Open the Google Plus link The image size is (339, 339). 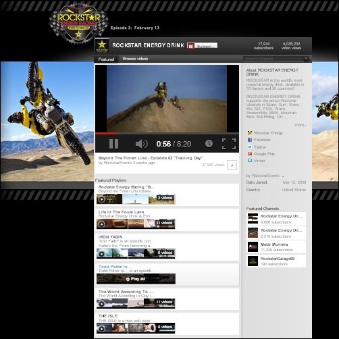pyautogui.click(x=264, y=154)
